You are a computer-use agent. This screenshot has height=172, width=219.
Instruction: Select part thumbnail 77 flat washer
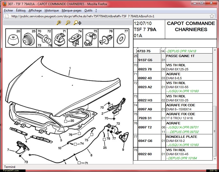[121, 38]
